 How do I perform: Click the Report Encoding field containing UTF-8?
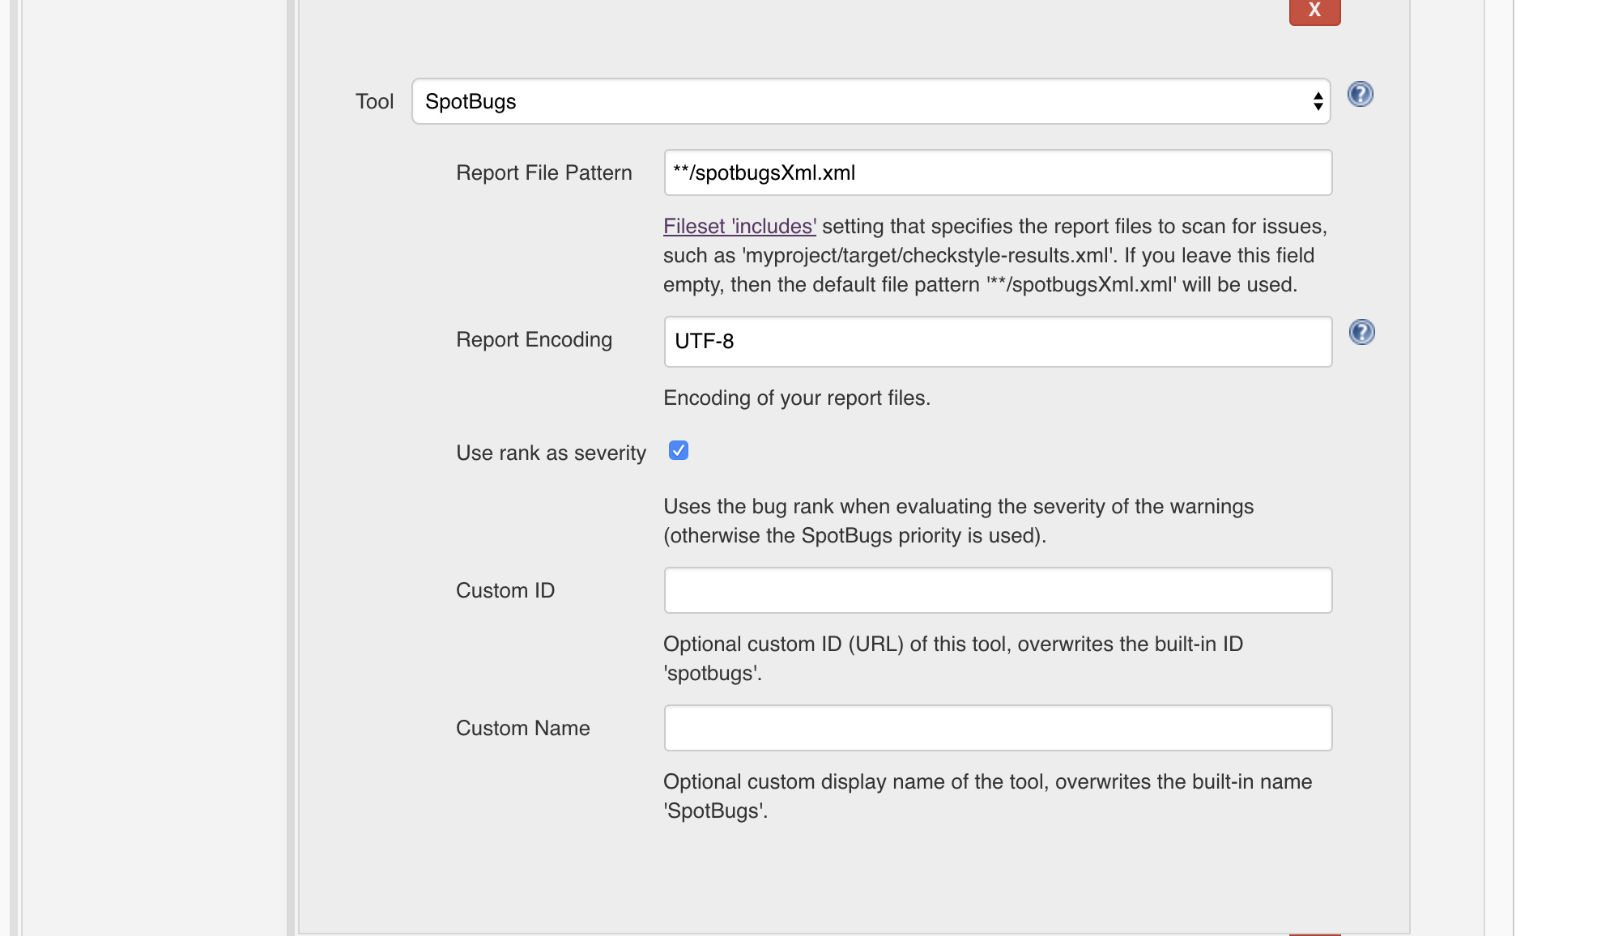(998, 341)
